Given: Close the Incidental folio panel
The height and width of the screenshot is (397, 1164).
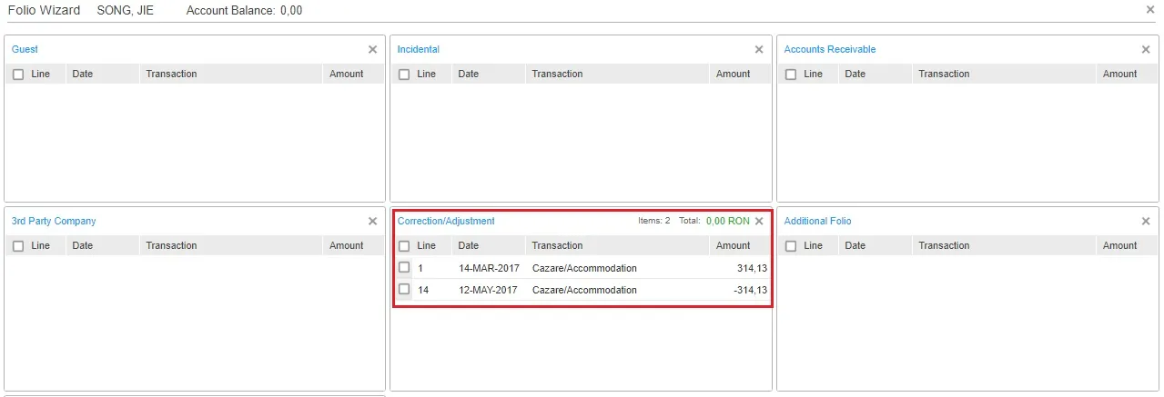Looking at the screenshot, I should [759, 50].
